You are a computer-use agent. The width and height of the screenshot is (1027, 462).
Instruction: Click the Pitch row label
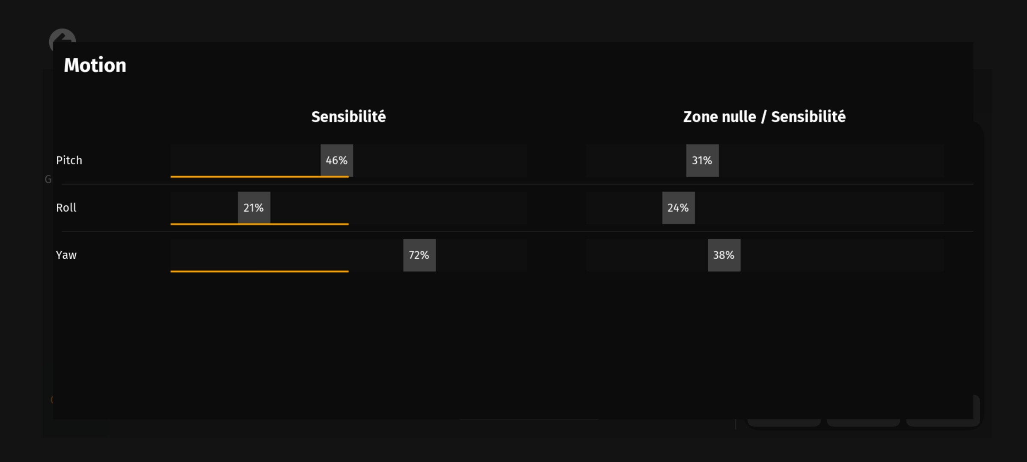click(x=69, y=160)
